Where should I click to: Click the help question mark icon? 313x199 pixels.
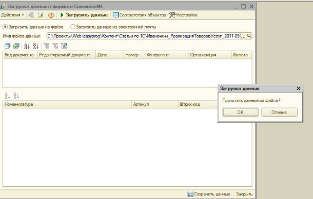pos(51,15)
